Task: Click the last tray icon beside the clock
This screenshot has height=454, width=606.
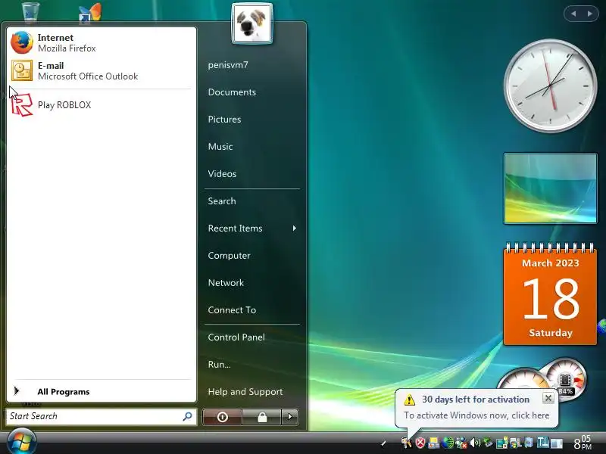Action: pos(557,443)
